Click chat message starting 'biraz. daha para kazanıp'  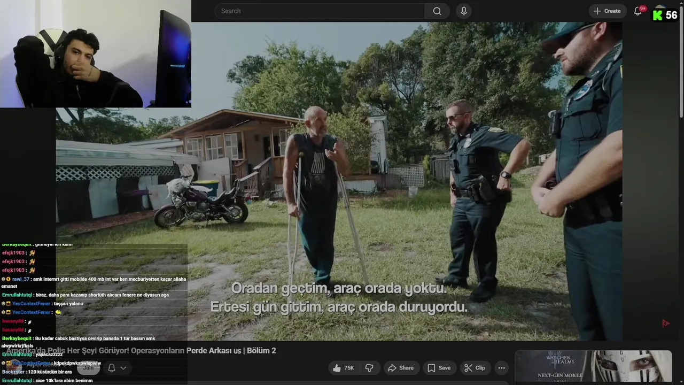tap(102, 295)
